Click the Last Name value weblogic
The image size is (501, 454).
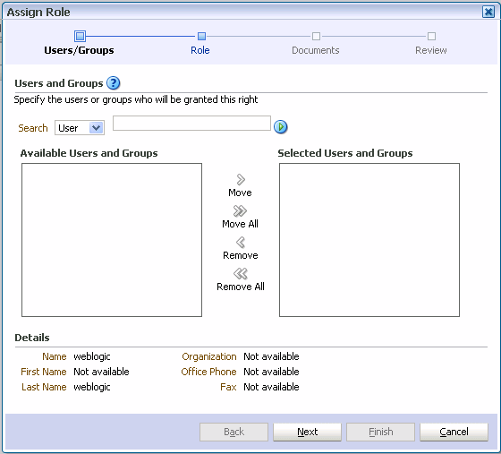click(x=92, y=387)
